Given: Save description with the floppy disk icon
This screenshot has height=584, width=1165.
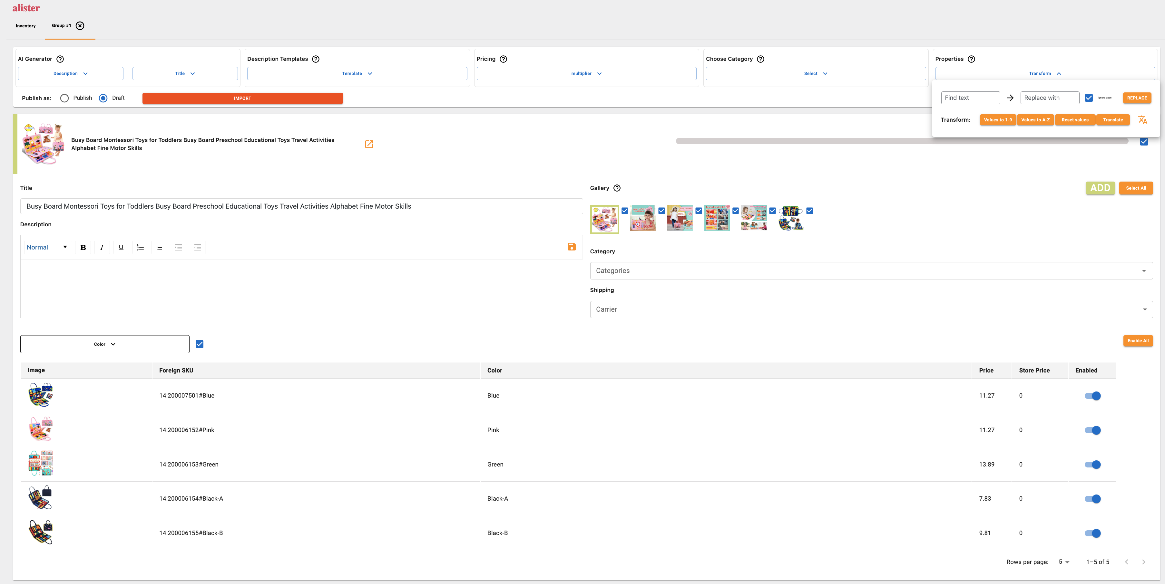Looking at the screenshot, I should coord(572,247).
